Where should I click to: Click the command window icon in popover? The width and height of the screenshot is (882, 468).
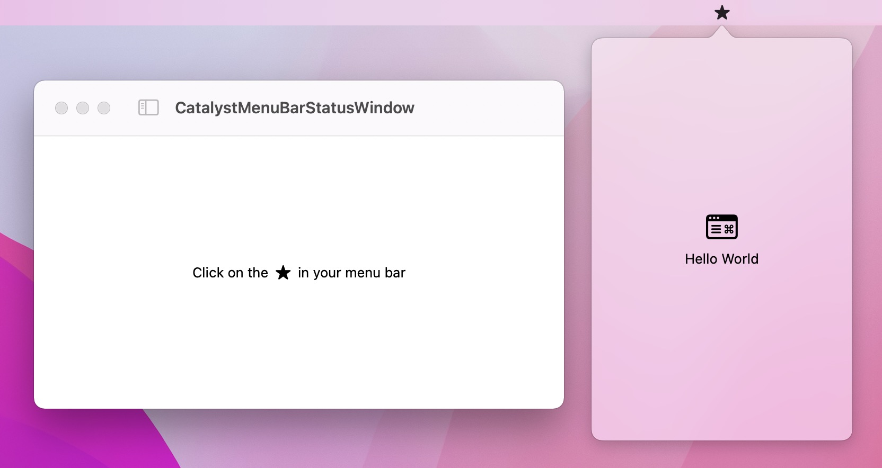722,227
